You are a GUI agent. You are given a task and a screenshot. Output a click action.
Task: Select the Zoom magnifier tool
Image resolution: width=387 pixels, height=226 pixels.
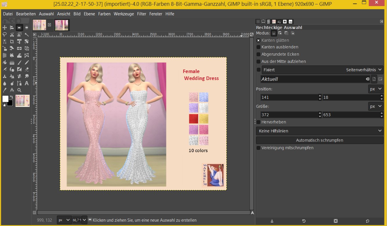19,90
